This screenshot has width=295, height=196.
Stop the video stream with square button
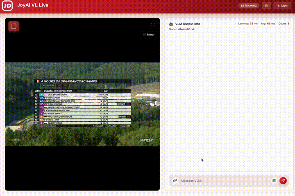[14, 26]
